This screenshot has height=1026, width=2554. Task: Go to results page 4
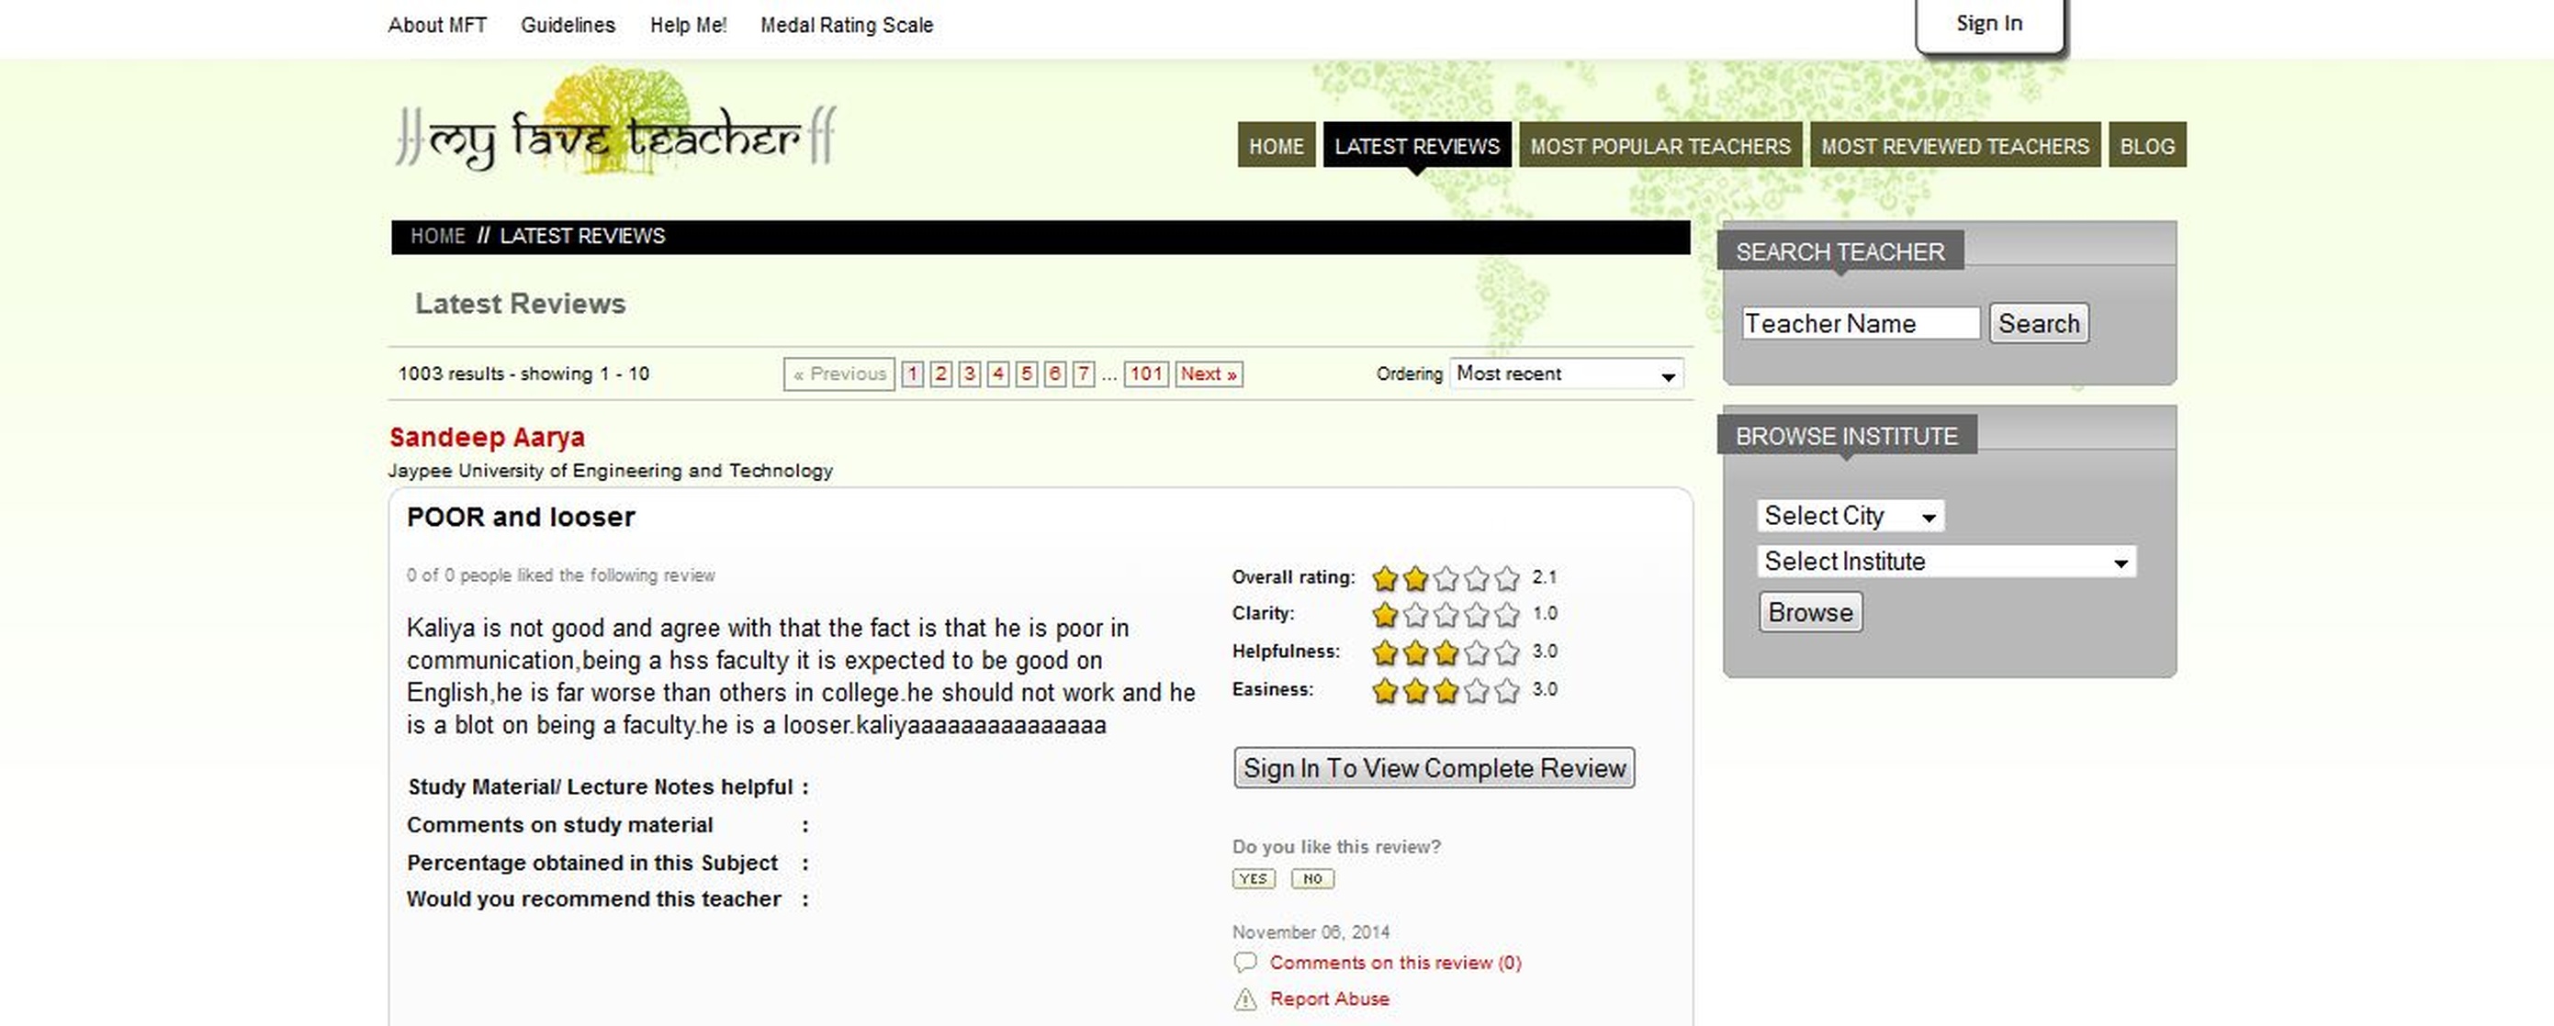(x=998, y=374)
